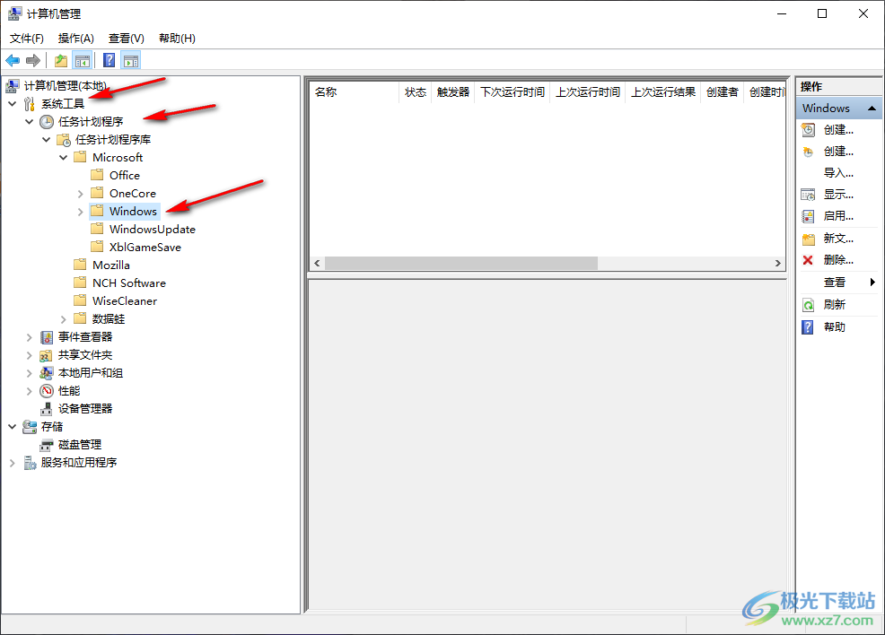Click the System Tools (系统工具) icon
885x635 pixels.
[30, 104]
